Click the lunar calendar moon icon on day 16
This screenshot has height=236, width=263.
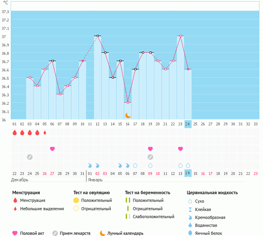click(128, 115)
